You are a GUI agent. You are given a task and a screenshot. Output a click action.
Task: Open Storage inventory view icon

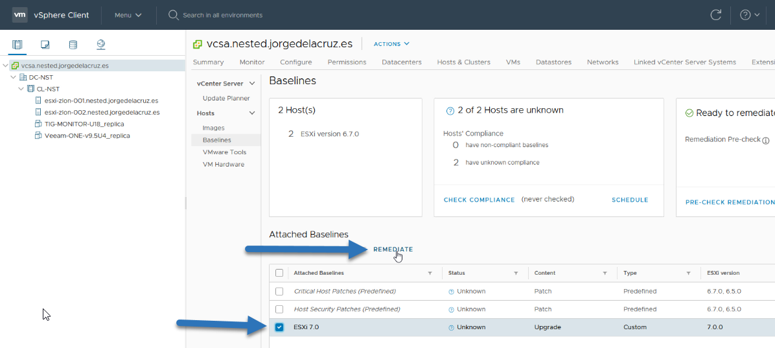[73, 45]
